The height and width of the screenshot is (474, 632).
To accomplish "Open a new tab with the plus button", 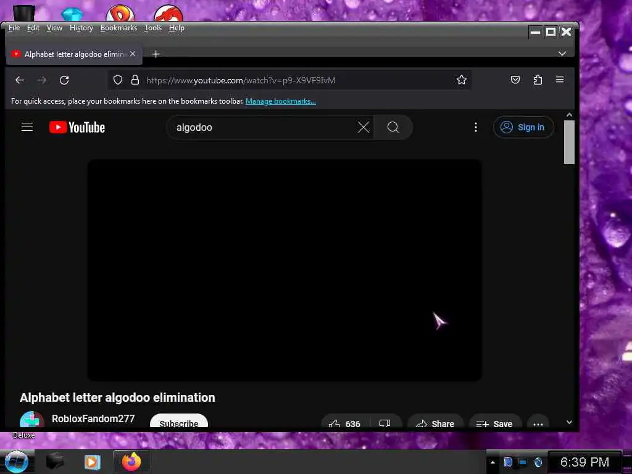I will [156, 54].
